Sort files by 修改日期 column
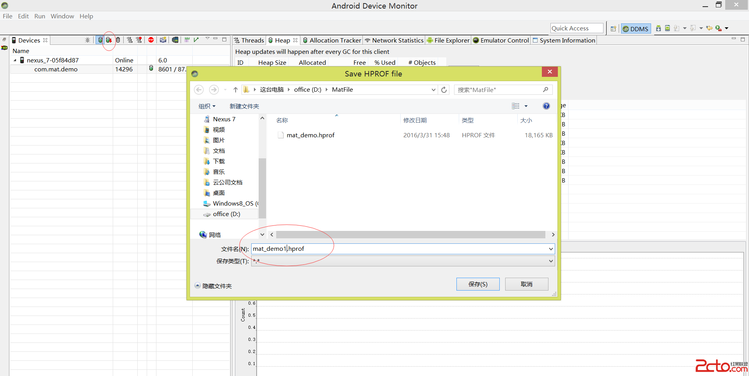The height and width of the screenshot is (376, 749). coord(415,120)
